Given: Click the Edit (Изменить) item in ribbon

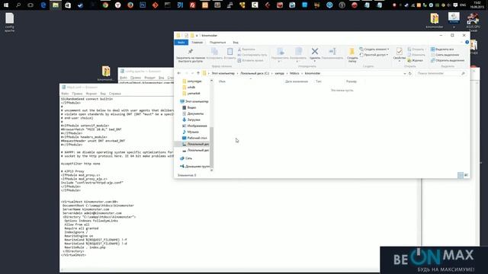Looking at the screenshot, I should coord(416,55).
